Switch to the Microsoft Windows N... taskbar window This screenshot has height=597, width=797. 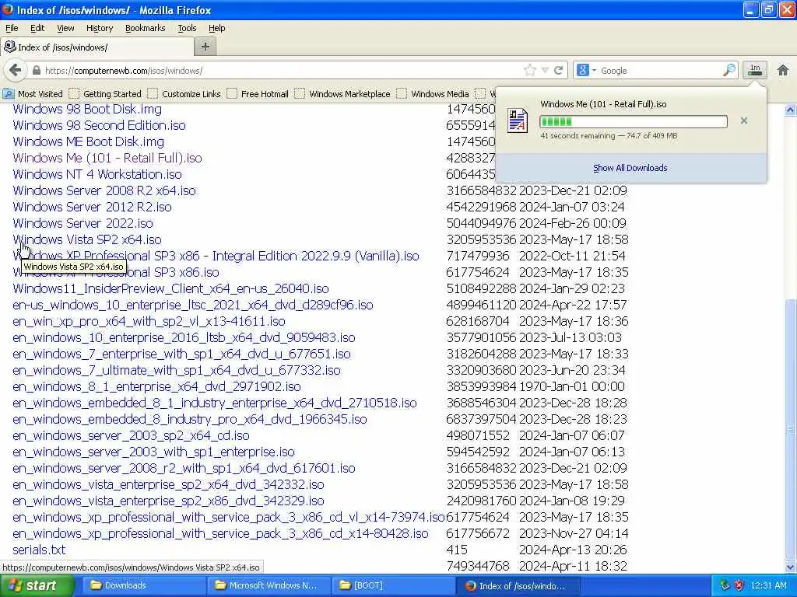pyautogui.click(x=269, y=585)
